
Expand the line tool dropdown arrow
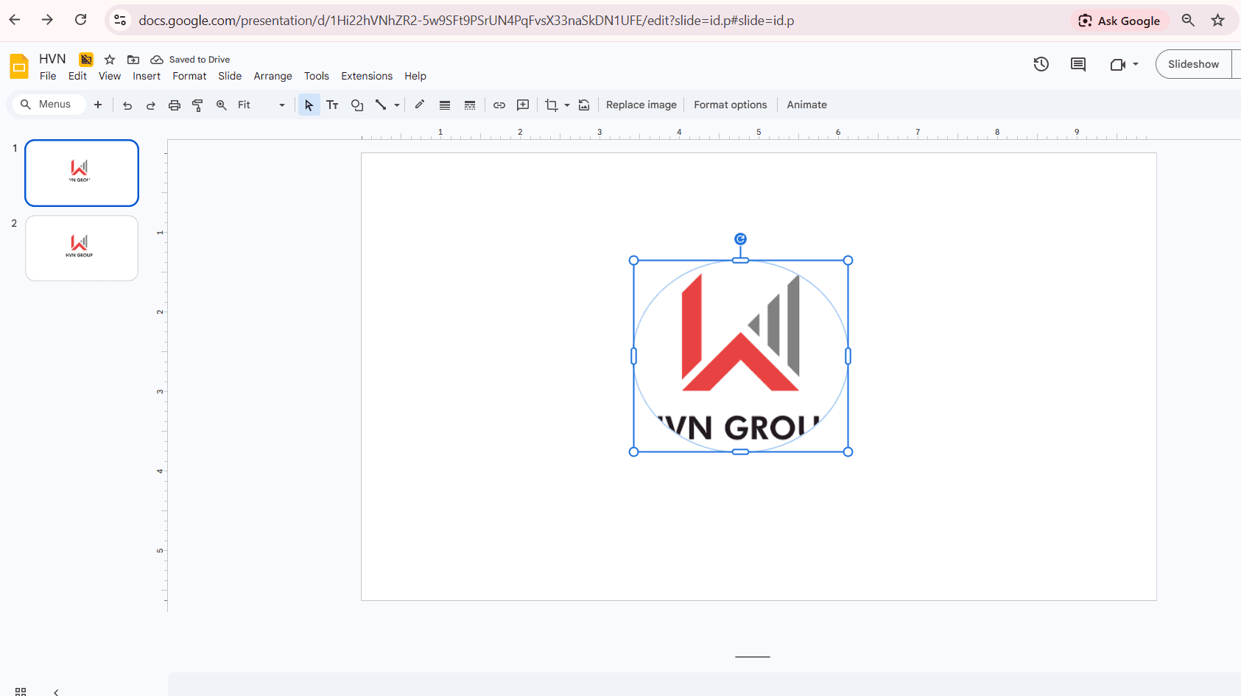tap(397, 105)
